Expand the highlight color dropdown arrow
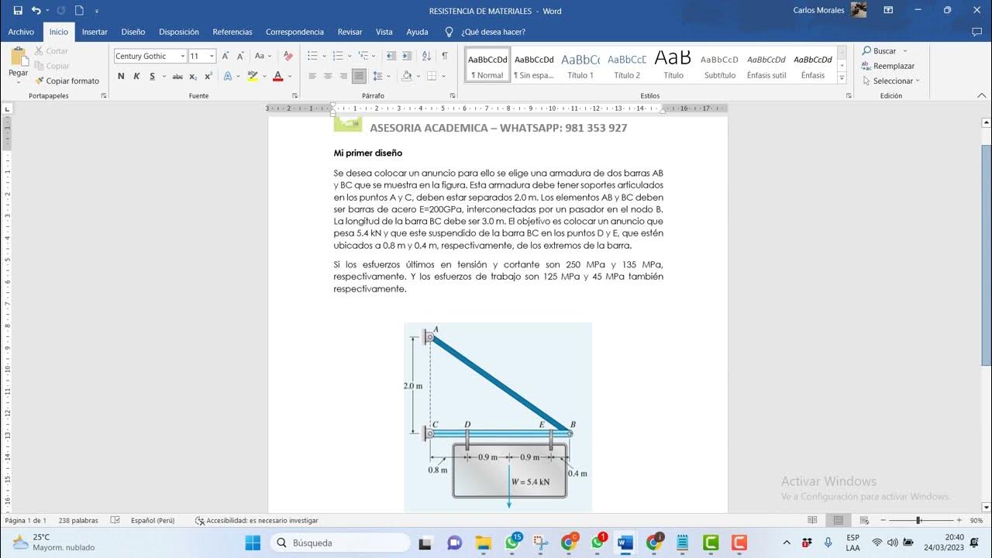The image size is (992, 558). 264,76
